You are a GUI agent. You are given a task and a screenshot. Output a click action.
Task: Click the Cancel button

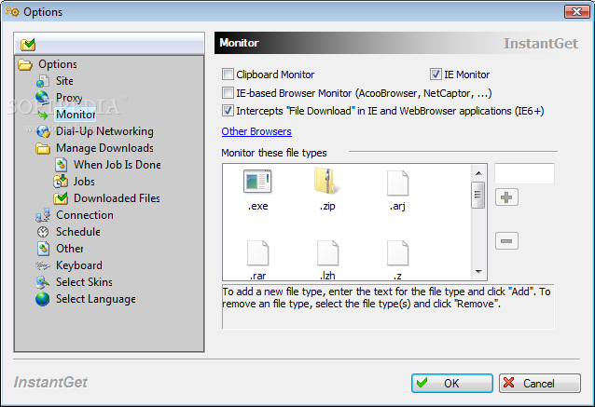pyautogui.click(x=540, y=383)
